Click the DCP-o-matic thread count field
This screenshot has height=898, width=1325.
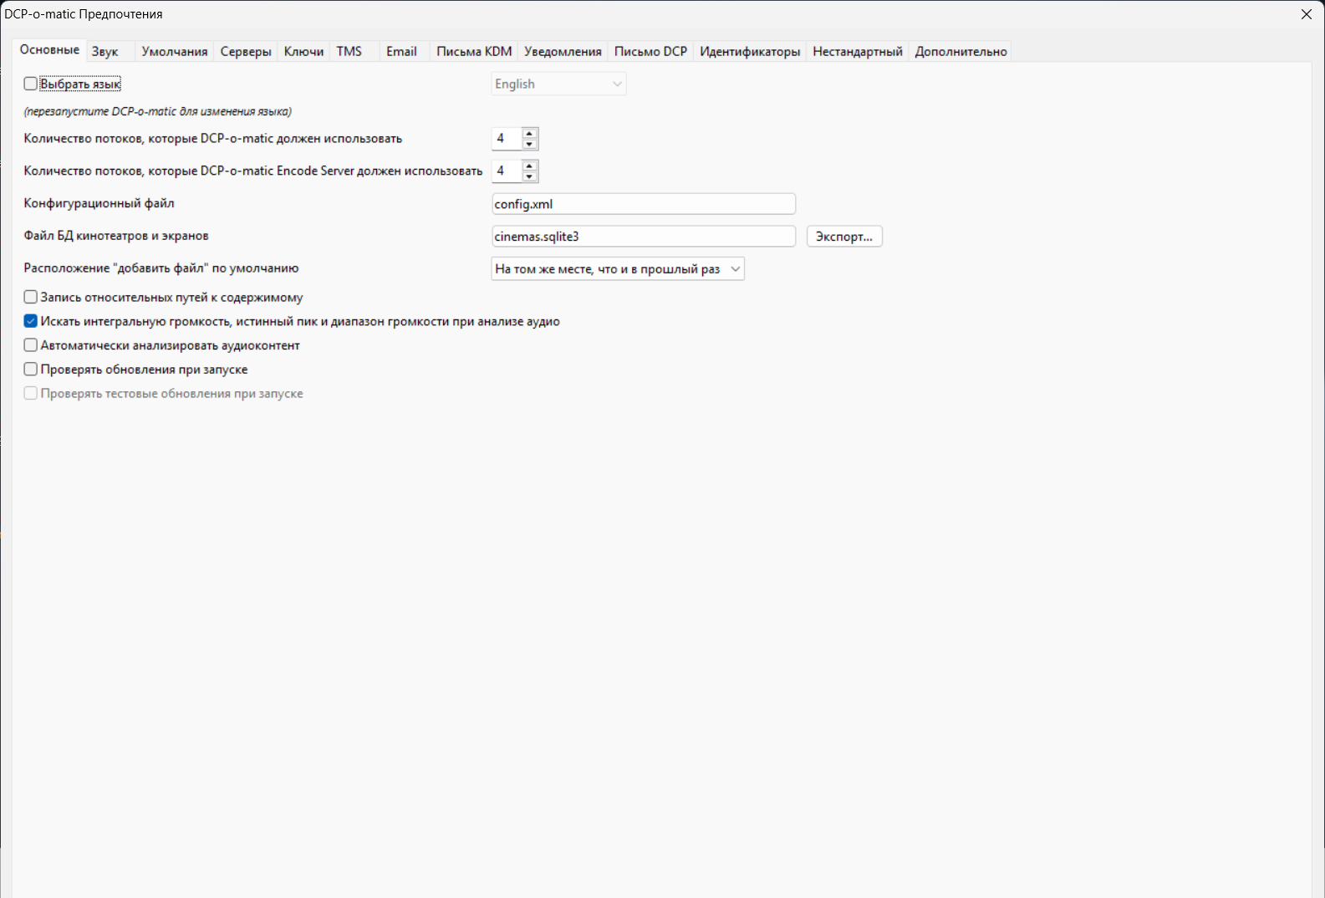point(507,139)
